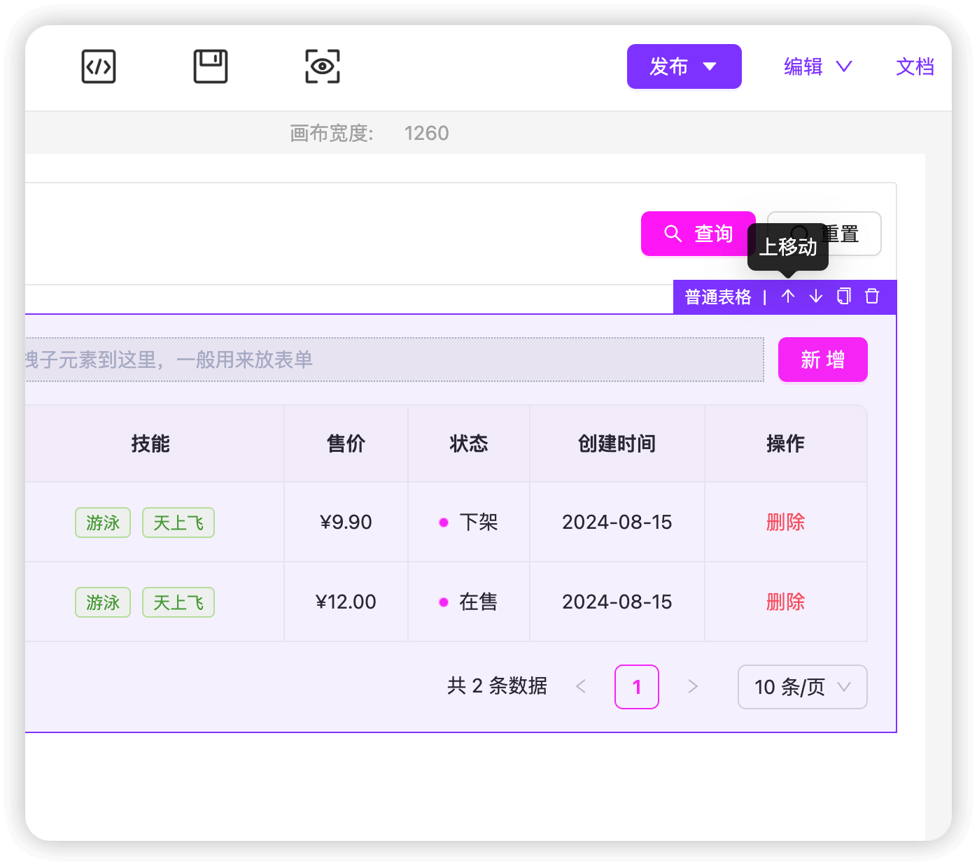Screen dimensions: 977x866
Task: Click the date in the 下架 row
Action: (x=617, y=522)
